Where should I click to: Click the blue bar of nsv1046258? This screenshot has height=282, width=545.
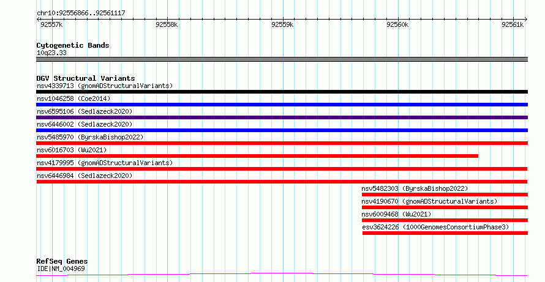[282, 105]
